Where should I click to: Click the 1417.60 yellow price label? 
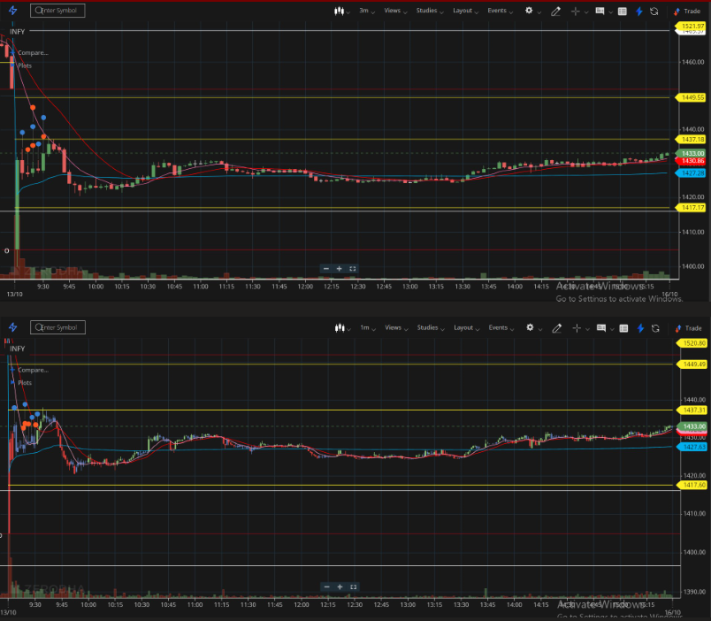[692, 486]
